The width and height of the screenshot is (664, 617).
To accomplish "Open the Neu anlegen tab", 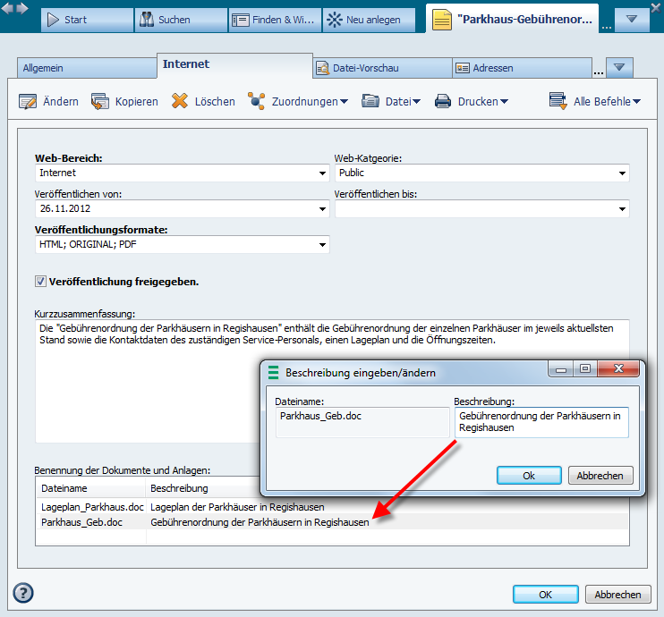I will pyautogui.click(x=369, y=20).
